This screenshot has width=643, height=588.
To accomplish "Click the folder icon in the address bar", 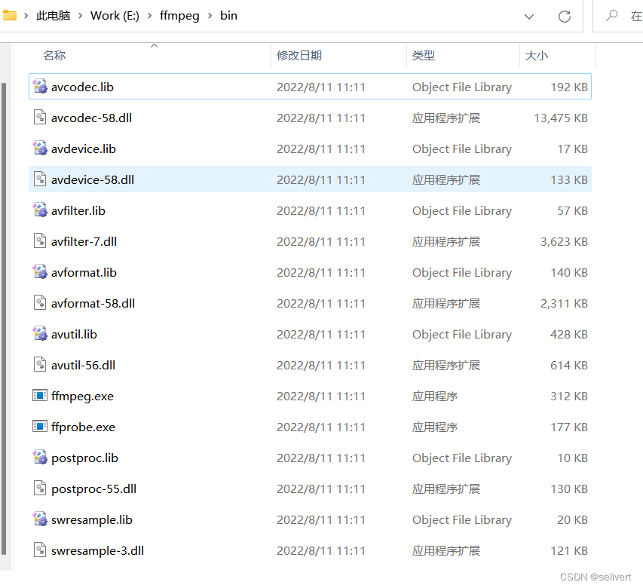I will pyautogui.click(x=10, y=15).
